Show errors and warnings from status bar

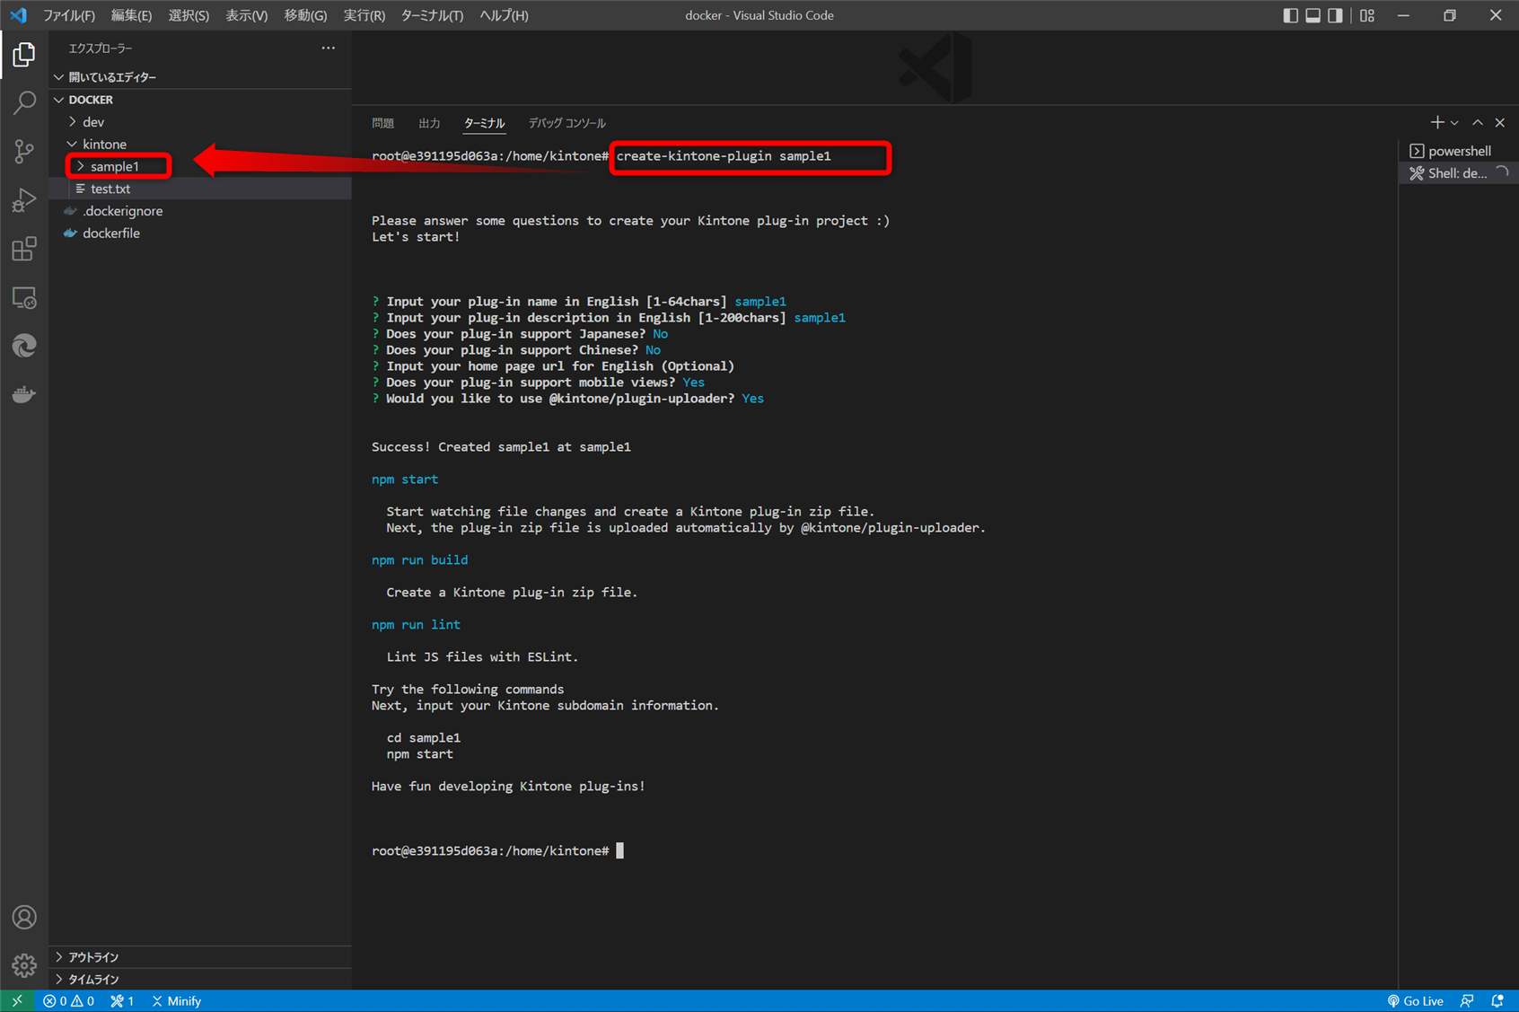coord(69,1001)
